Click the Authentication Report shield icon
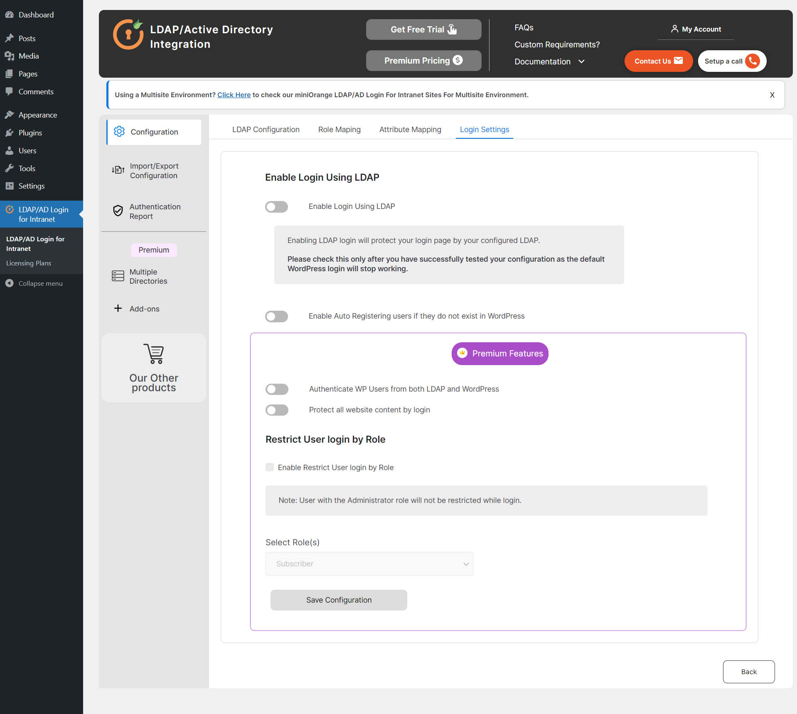797x714 pixels. (x=118, y=211)
